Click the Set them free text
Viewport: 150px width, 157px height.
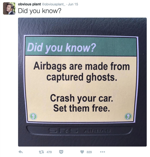pyautogui.click(x=81, y=108)
